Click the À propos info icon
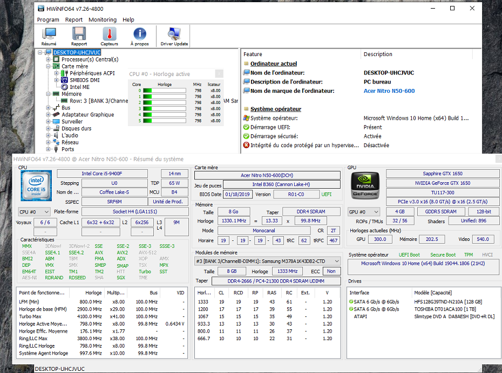 coord(140,37)
